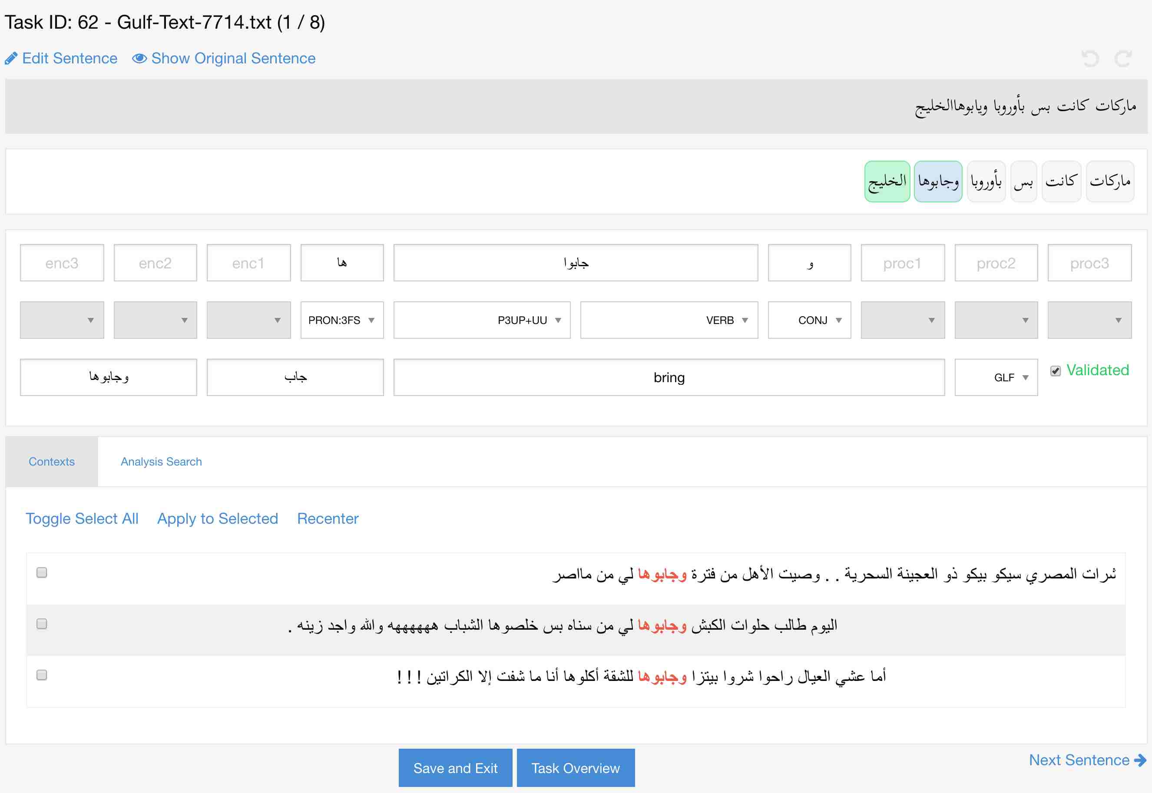Open the VERB part-of-speech dropdown
The height and width of the screenshot is (793, 1152).
669,320
